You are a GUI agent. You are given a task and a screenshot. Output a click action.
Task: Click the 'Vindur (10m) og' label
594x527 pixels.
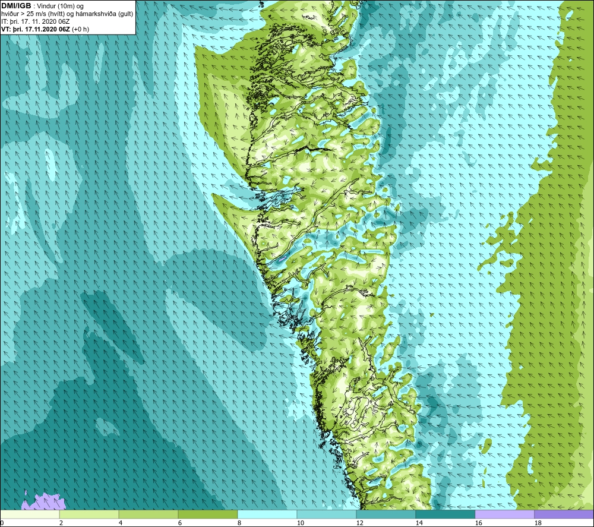point(60,7)
